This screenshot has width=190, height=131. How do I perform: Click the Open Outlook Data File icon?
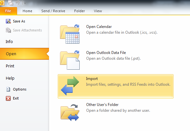coord(70,60)
